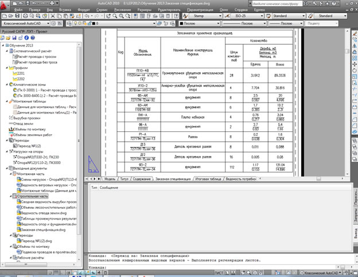Screen dimensions: 358x277
Task: Open the Рисование menu
Action: pos(123,10)
